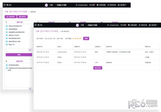Open the program feedback bubble in the back window
The width and height of the screenshot is (161, 112).
pyautogui.click(x=112, y=5)
